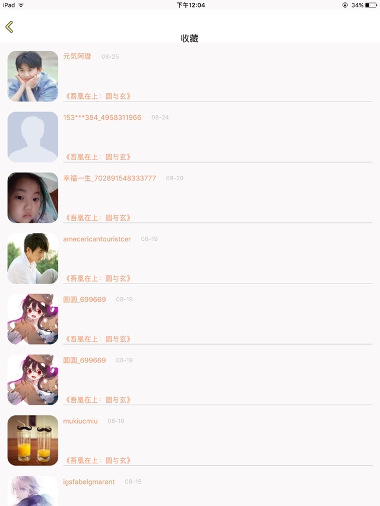The width and height of the screenshot is (380, 506).
Task: Select username 元気阿璇
Action: (77, 56)
